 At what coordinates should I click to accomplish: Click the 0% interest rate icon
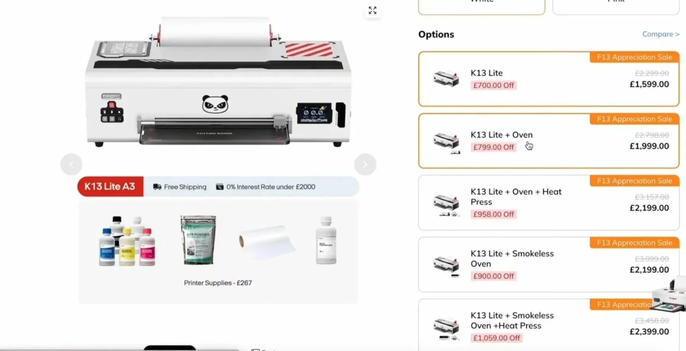(x=219, y=187)
